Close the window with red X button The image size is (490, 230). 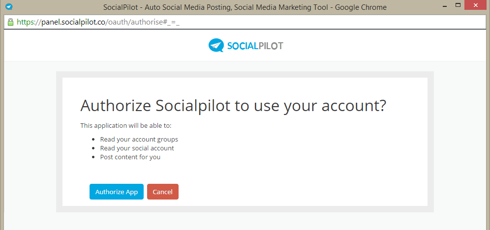pos(476,5)
